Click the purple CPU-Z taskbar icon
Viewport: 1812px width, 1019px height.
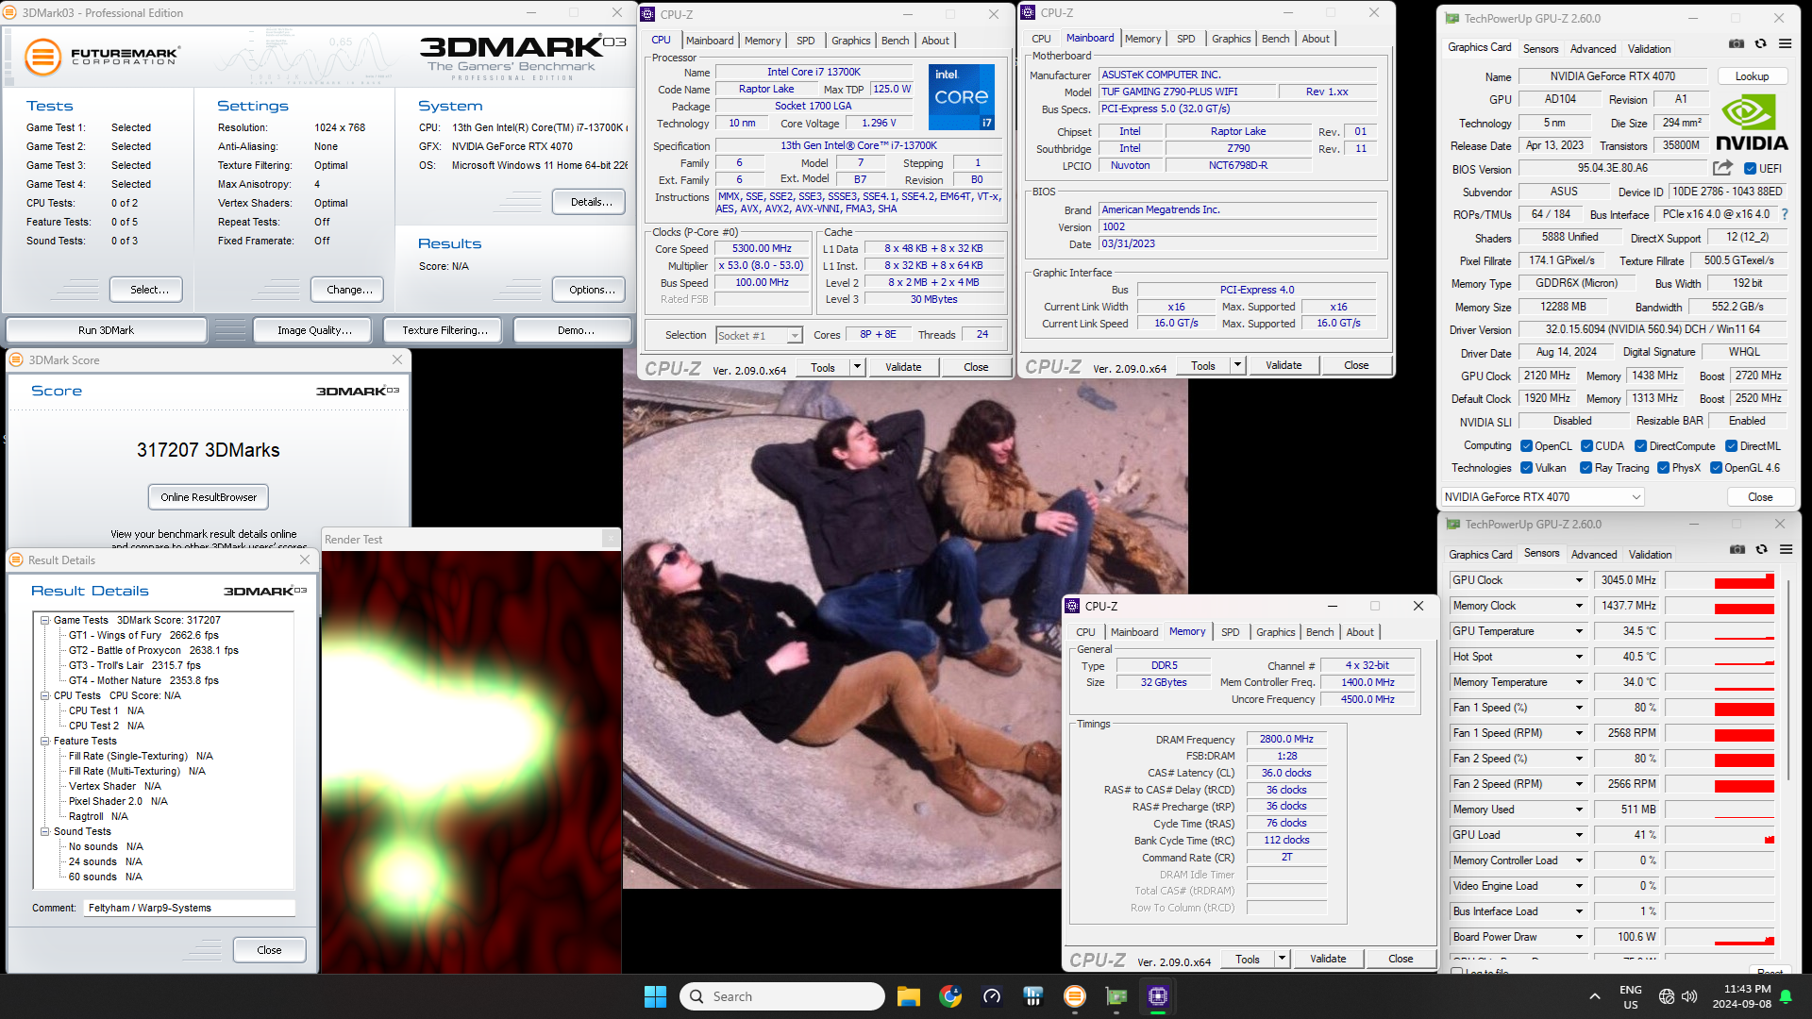pos(1158,996)
